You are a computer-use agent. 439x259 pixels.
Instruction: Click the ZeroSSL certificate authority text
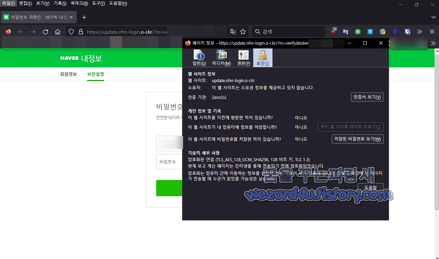219,98
